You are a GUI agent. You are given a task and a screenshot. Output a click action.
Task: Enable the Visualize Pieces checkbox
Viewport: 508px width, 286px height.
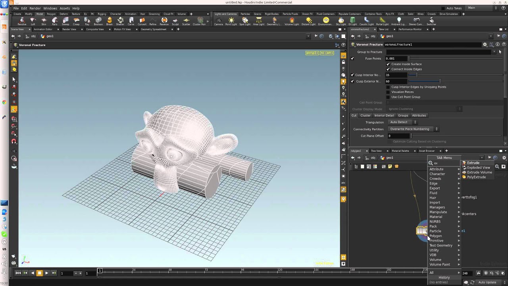coord(388,92)
